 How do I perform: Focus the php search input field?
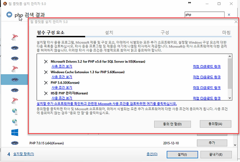coord(204,15)
